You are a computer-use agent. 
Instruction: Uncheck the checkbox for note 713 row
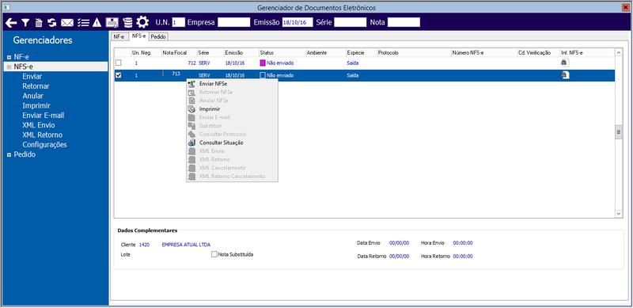118,75
